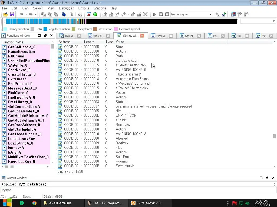The image size is (277, 207).
Task: Click the navigation band color bar
Action: click(121, 21)
